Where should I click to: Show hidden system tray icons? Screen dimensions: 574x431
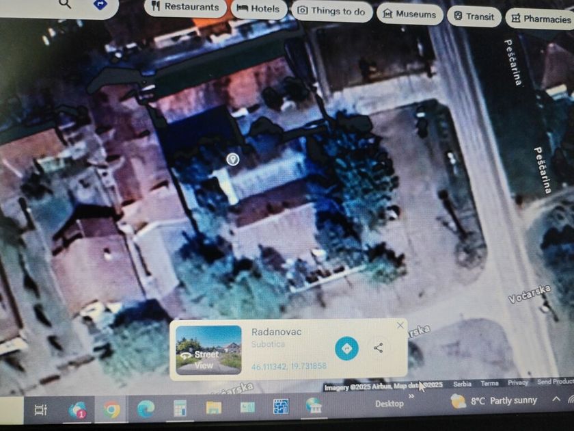coord(556,400)
